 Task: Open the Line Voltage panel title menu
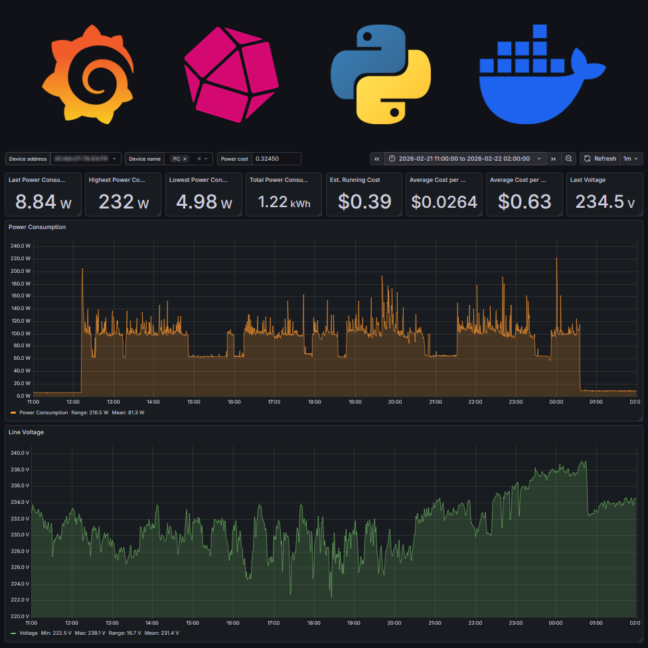[27, 432]
